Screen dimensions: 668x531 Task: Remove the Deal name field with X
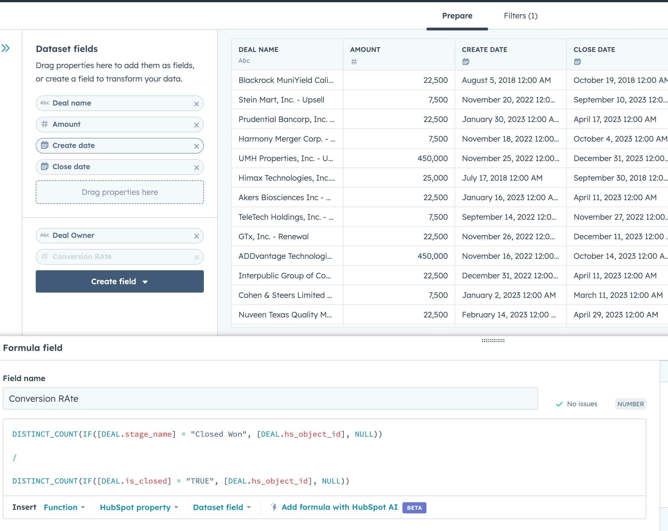click(x=196, y=103)
